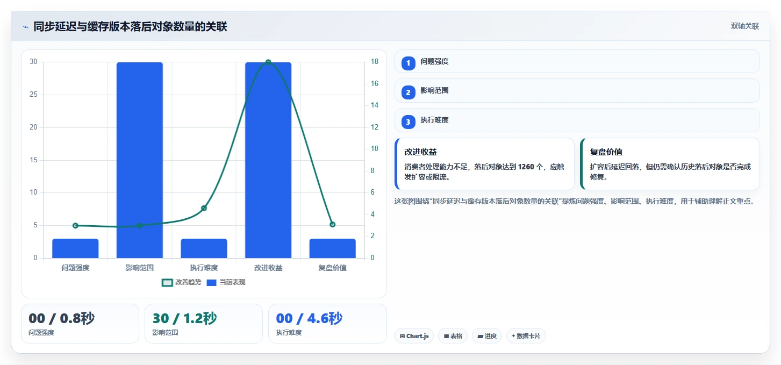The width and height of the screenshot is (781, 365).
Task: Click the blue bar for 复盘价值
Action: click(332, 248)
